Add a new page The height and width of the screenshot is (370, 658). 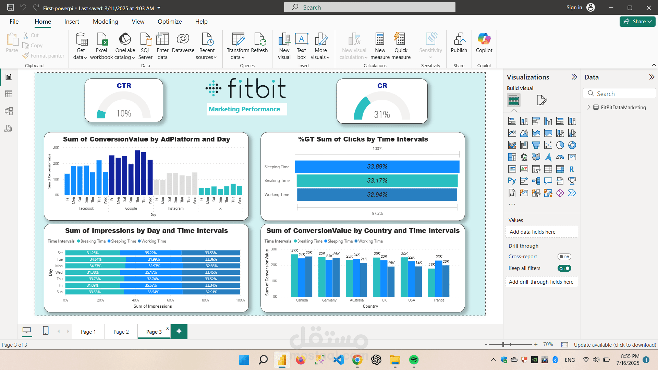coord(179,331)
